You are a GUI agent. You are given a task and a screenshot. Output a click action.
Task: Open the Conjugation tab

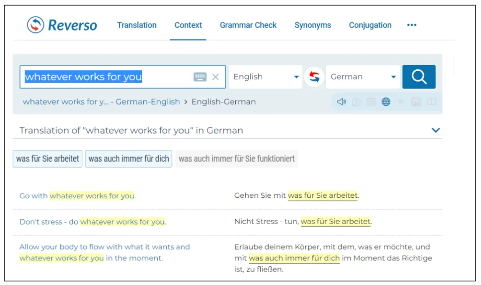[370, 25]
